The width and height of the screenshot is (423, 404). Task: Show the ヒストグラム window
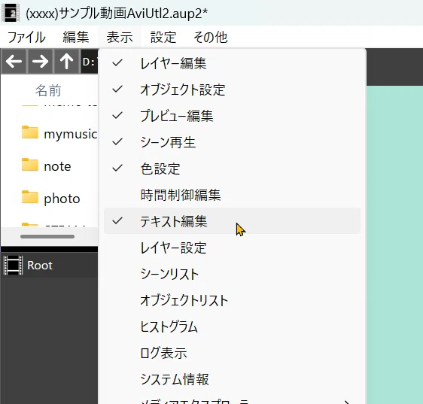tap(232, 327)
